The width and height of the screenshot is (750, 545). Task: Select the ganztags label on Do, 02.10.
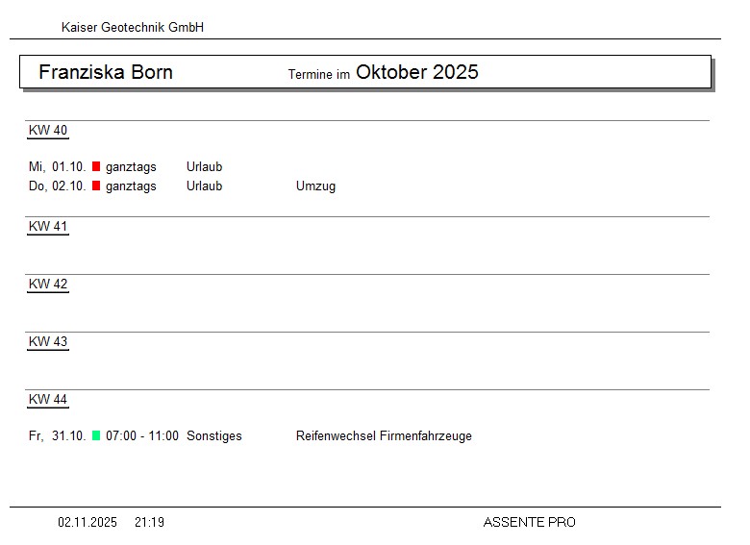click(x=131, y=186)
